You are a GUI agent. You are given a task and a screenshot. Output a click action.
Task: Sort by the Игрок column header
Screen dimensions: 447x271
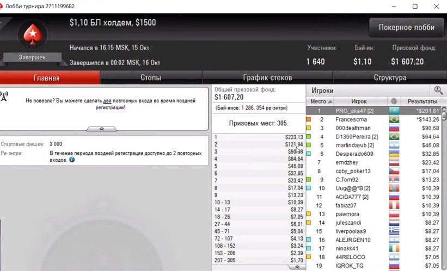tap(359, 101)
